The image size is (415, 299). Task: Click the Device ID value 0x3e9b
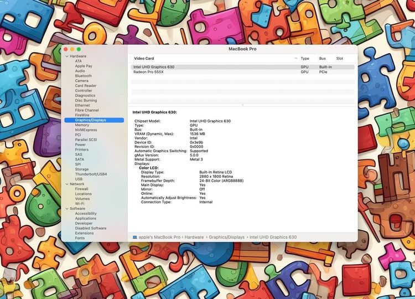[x=196, y=142]
